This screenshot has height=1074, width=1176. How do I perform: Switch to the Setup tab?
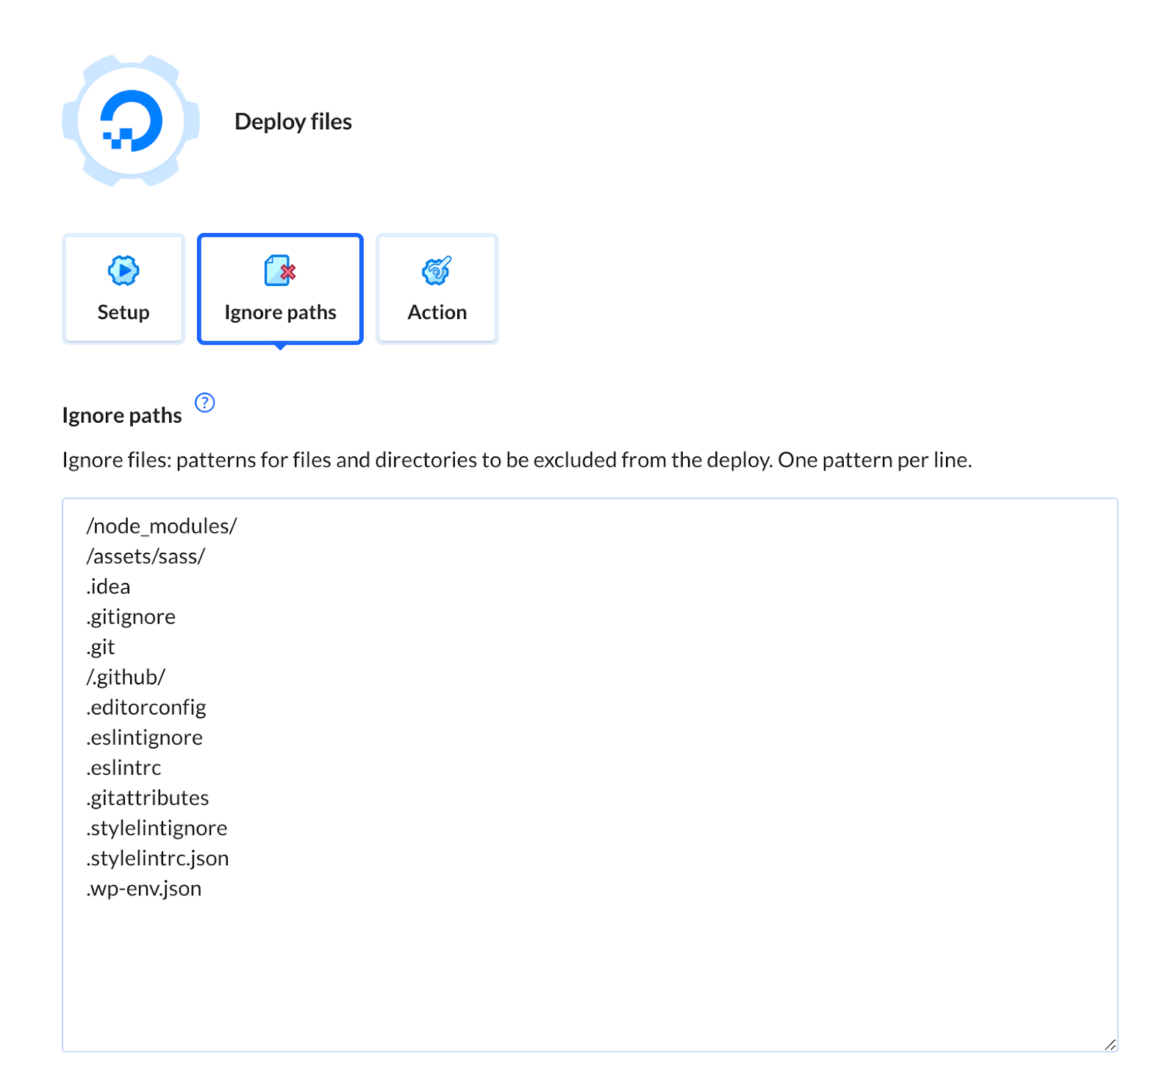click(x=123, y=288)
